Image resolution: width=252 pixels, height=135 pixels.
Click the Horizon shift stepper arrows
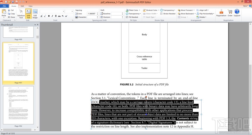[x=123, y=17]
